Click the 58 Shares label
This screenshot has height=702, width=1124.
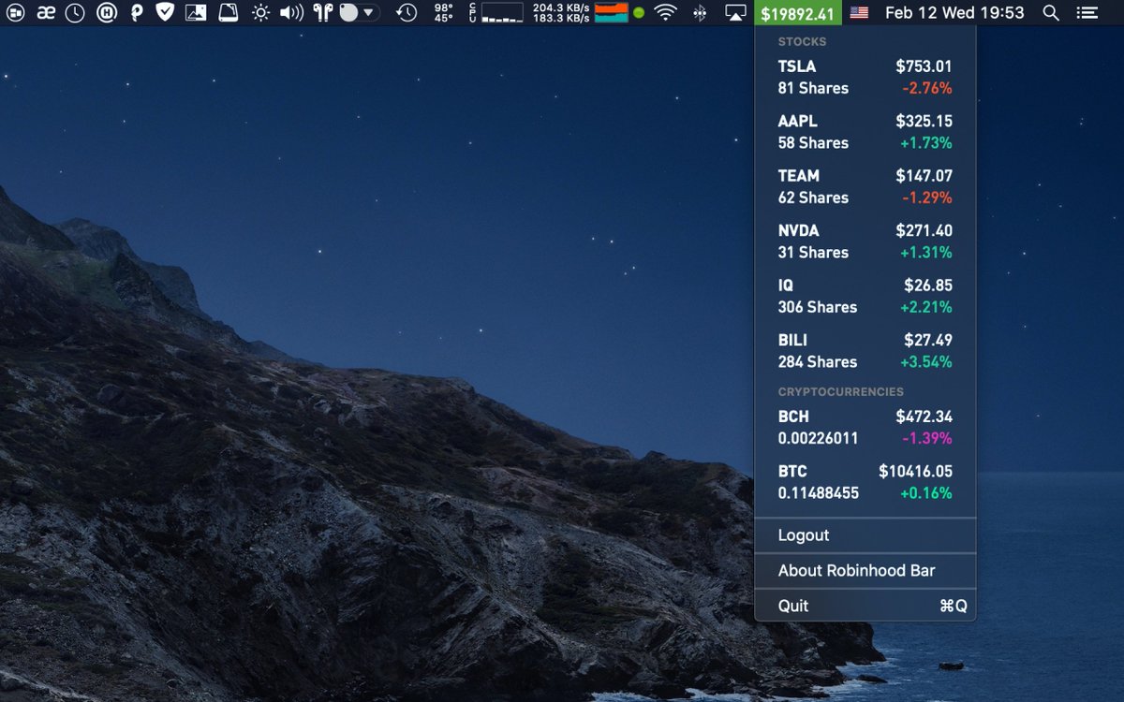pyautogui.click(x=814, y=143)
